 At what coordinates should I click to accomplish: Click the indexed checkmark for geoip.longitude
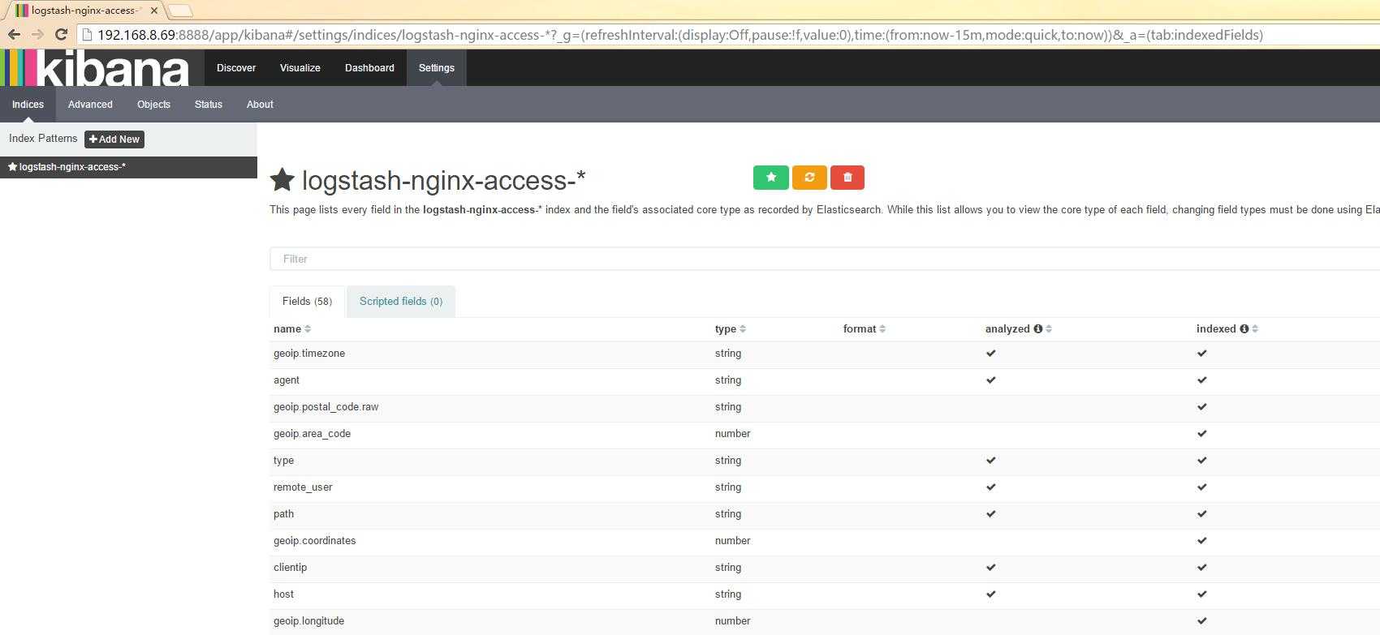[1201, 621]
